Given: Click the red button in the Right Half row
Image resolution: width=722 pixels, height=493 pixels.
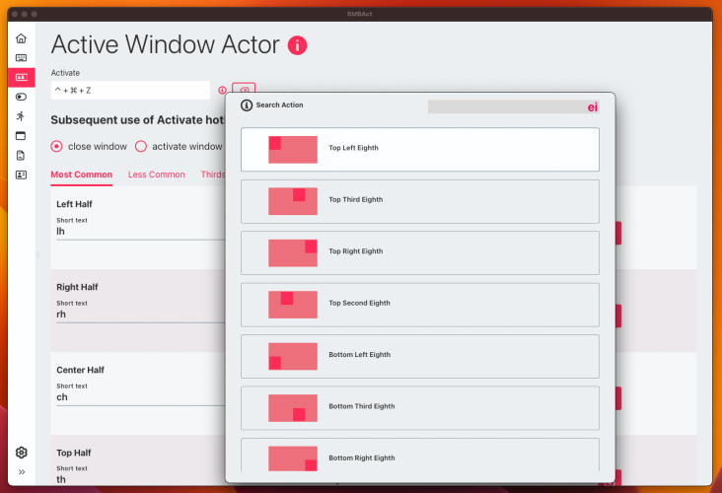Looking at the screenshot, I should [x=618, y=316].
